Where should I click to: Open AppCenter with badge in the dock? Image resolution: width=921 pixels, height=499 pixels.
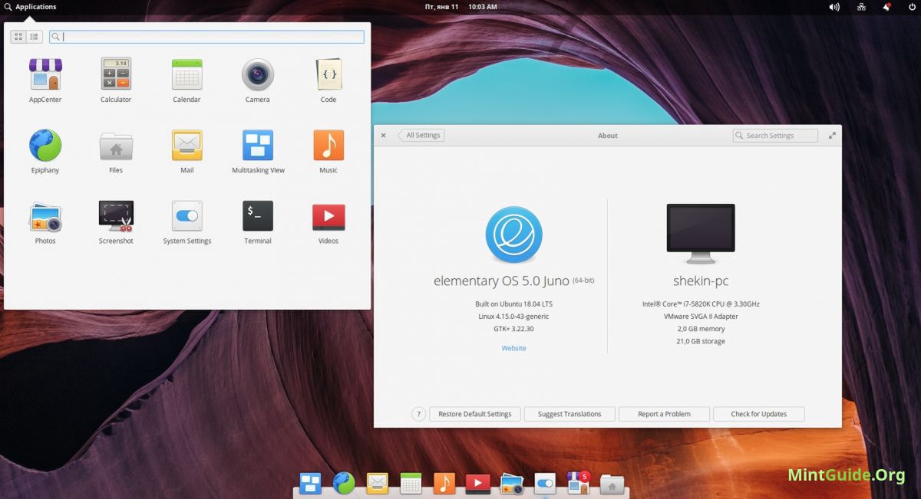tap(577, 482)
